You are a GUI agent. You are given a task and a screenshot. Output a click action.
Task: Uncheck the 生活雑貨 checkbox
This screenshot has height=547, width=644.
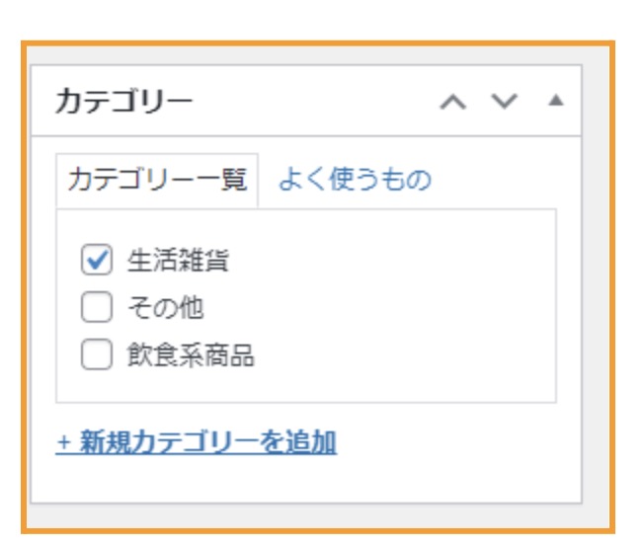(x=97, y=261)
